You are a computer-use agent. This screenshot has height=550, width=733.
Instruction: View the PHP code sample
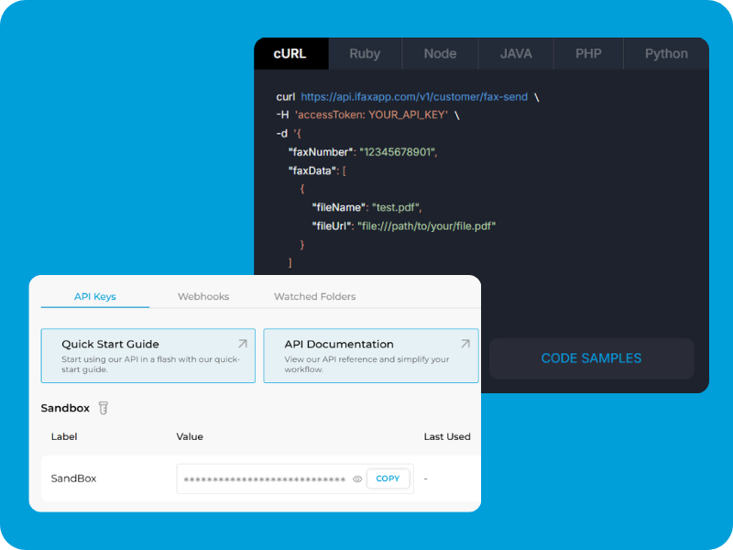coord(587,53)
